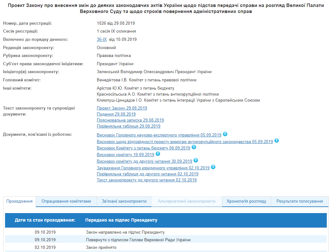Switch to the Результати голосування tab
The height and width of the screenshot is (252, 329).
coord(300,201)
